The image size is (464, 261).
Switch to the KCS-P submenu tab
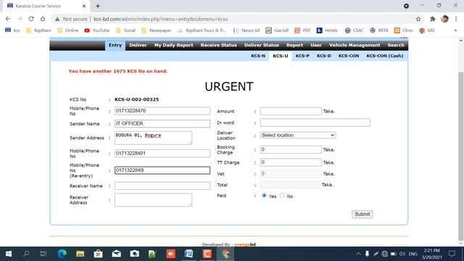(302, 56)
